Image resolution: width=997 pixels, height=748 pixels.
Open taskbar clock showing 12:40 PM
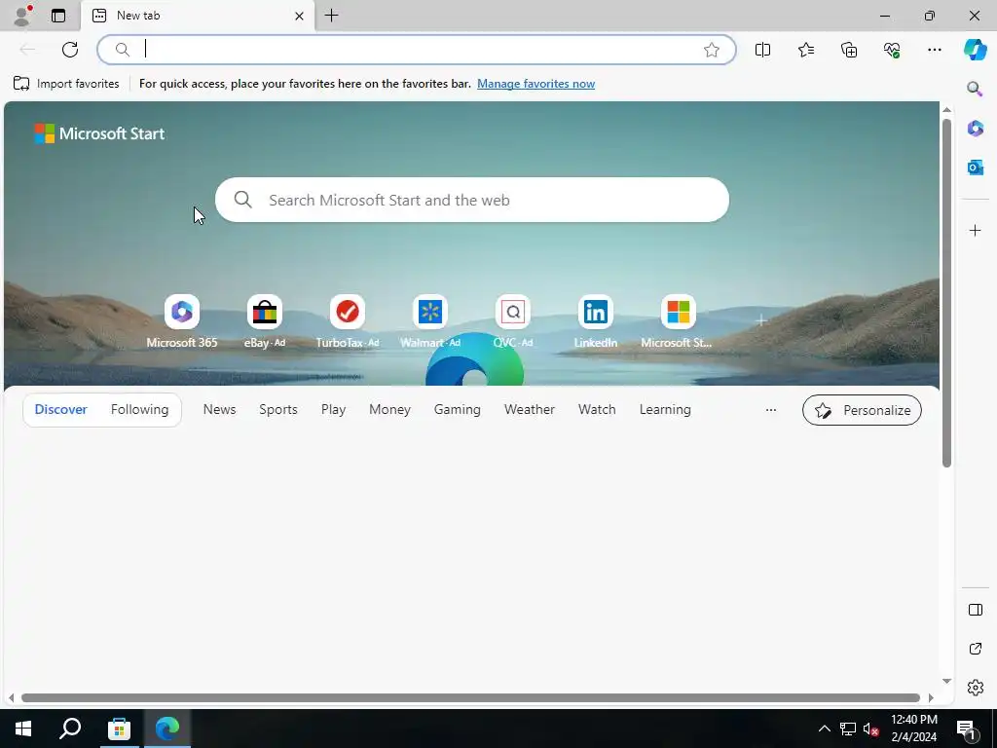coord(913,729)
